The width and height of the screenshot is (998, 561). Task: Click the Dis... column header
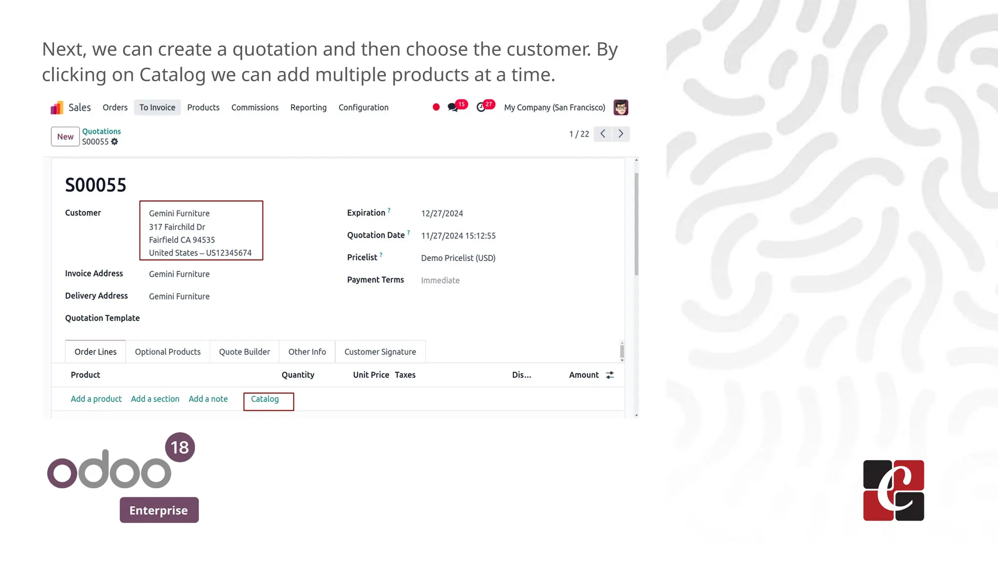[521, 375]
